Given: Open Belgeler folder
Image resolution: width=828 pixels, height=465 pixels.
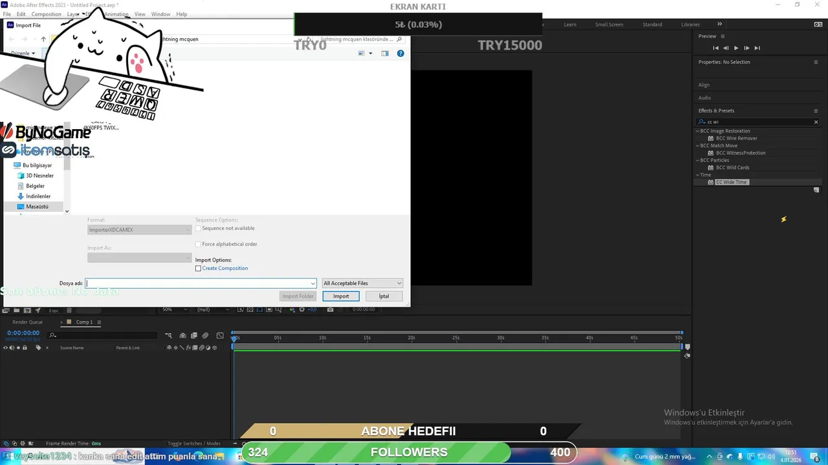Looking at the screenshot, I should coord(36,186).
